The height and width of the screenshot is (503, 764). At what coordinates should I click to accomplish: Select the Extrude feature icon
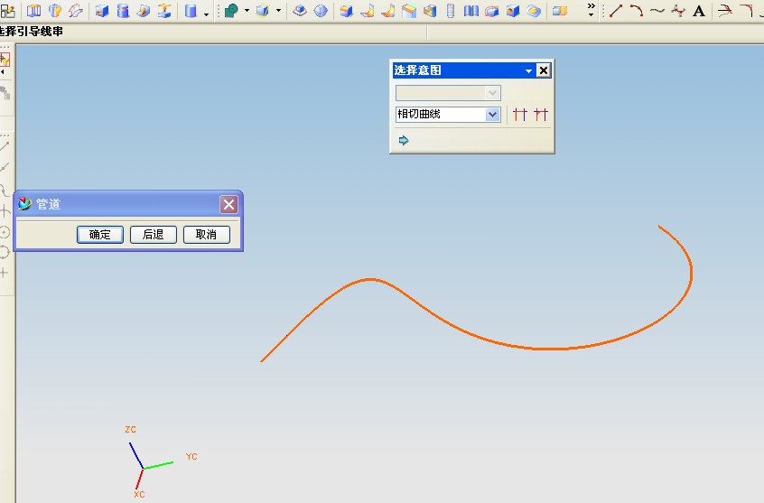point(33,11)
